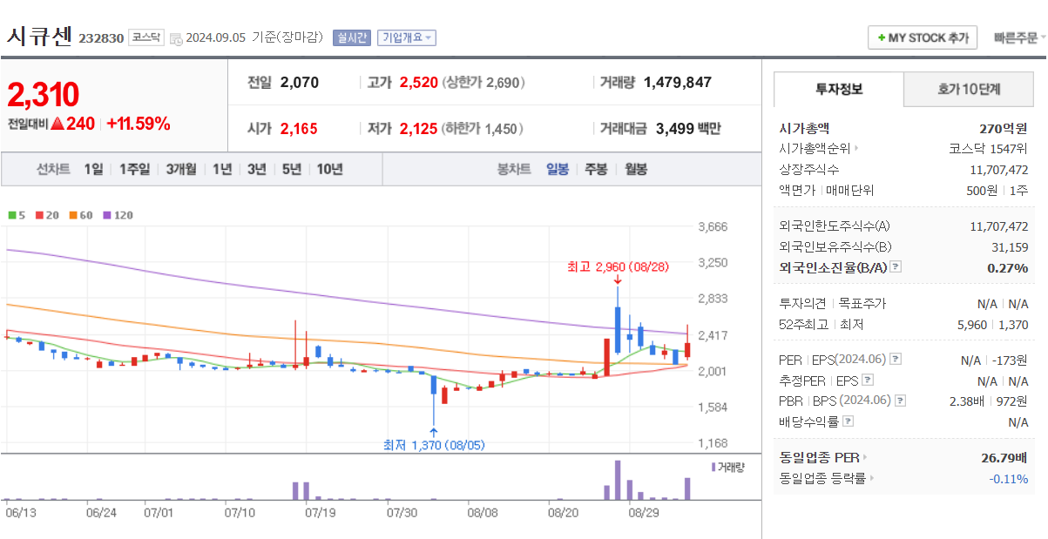Click the 실시간 badge button

pyautogui.click(x=351, y=37)
